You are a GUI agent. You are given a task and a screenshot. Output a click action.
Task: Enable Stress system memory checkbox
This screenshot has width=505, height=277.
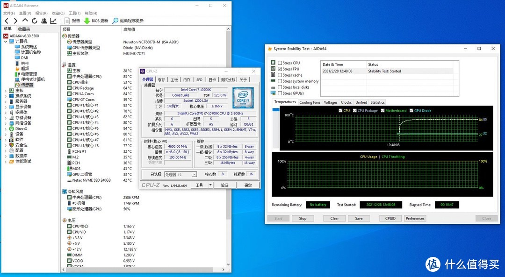280,81
